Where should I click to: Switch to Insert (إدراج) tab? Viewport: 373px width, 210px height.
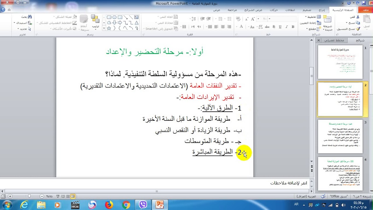pyautogui.click(x=321, y=10)
